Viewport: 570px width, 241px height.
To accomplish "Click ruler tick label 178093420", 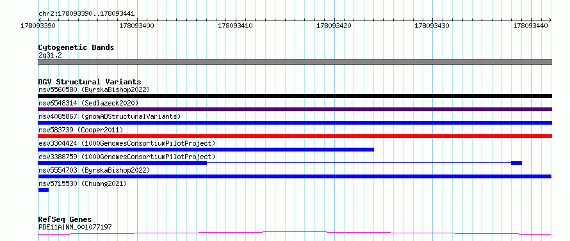I will [334, 26].
